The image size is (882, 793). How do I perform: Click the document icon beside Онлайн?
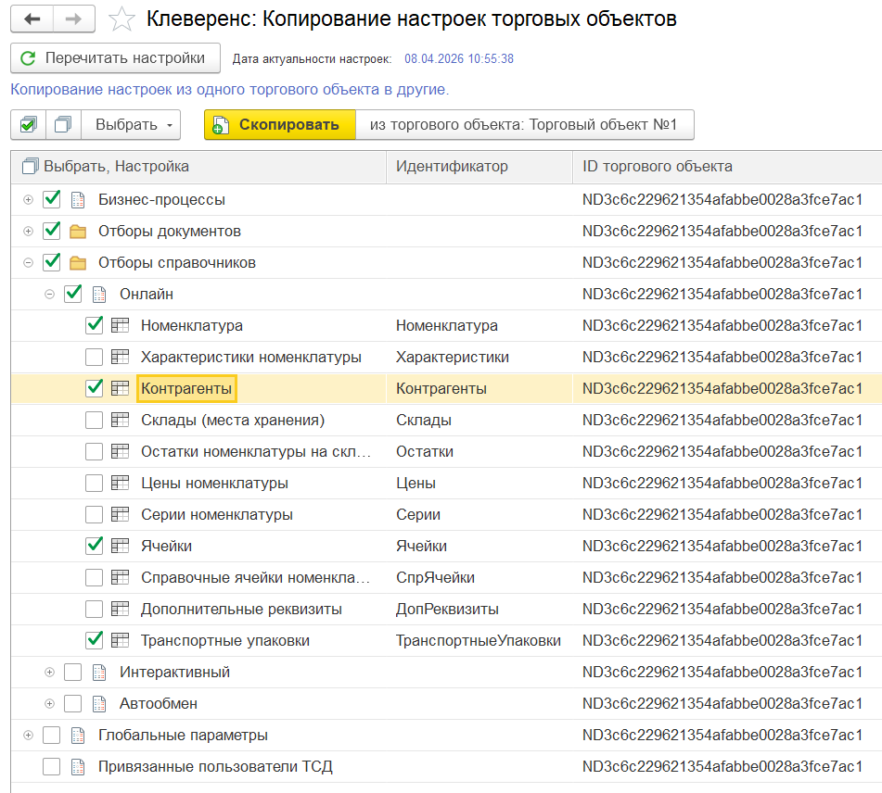coord(99,294)
